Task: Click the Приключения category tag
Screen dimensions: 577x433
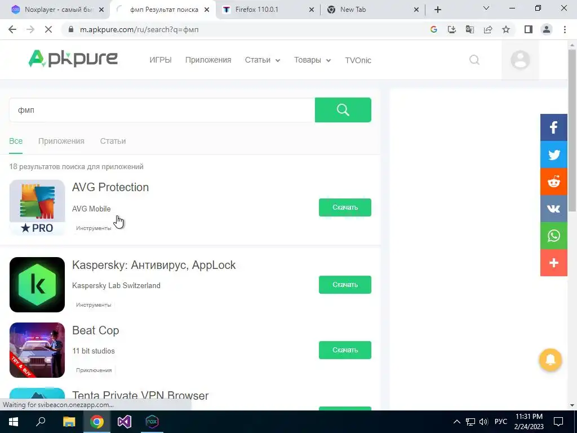Action: click(x=94, y=370)
